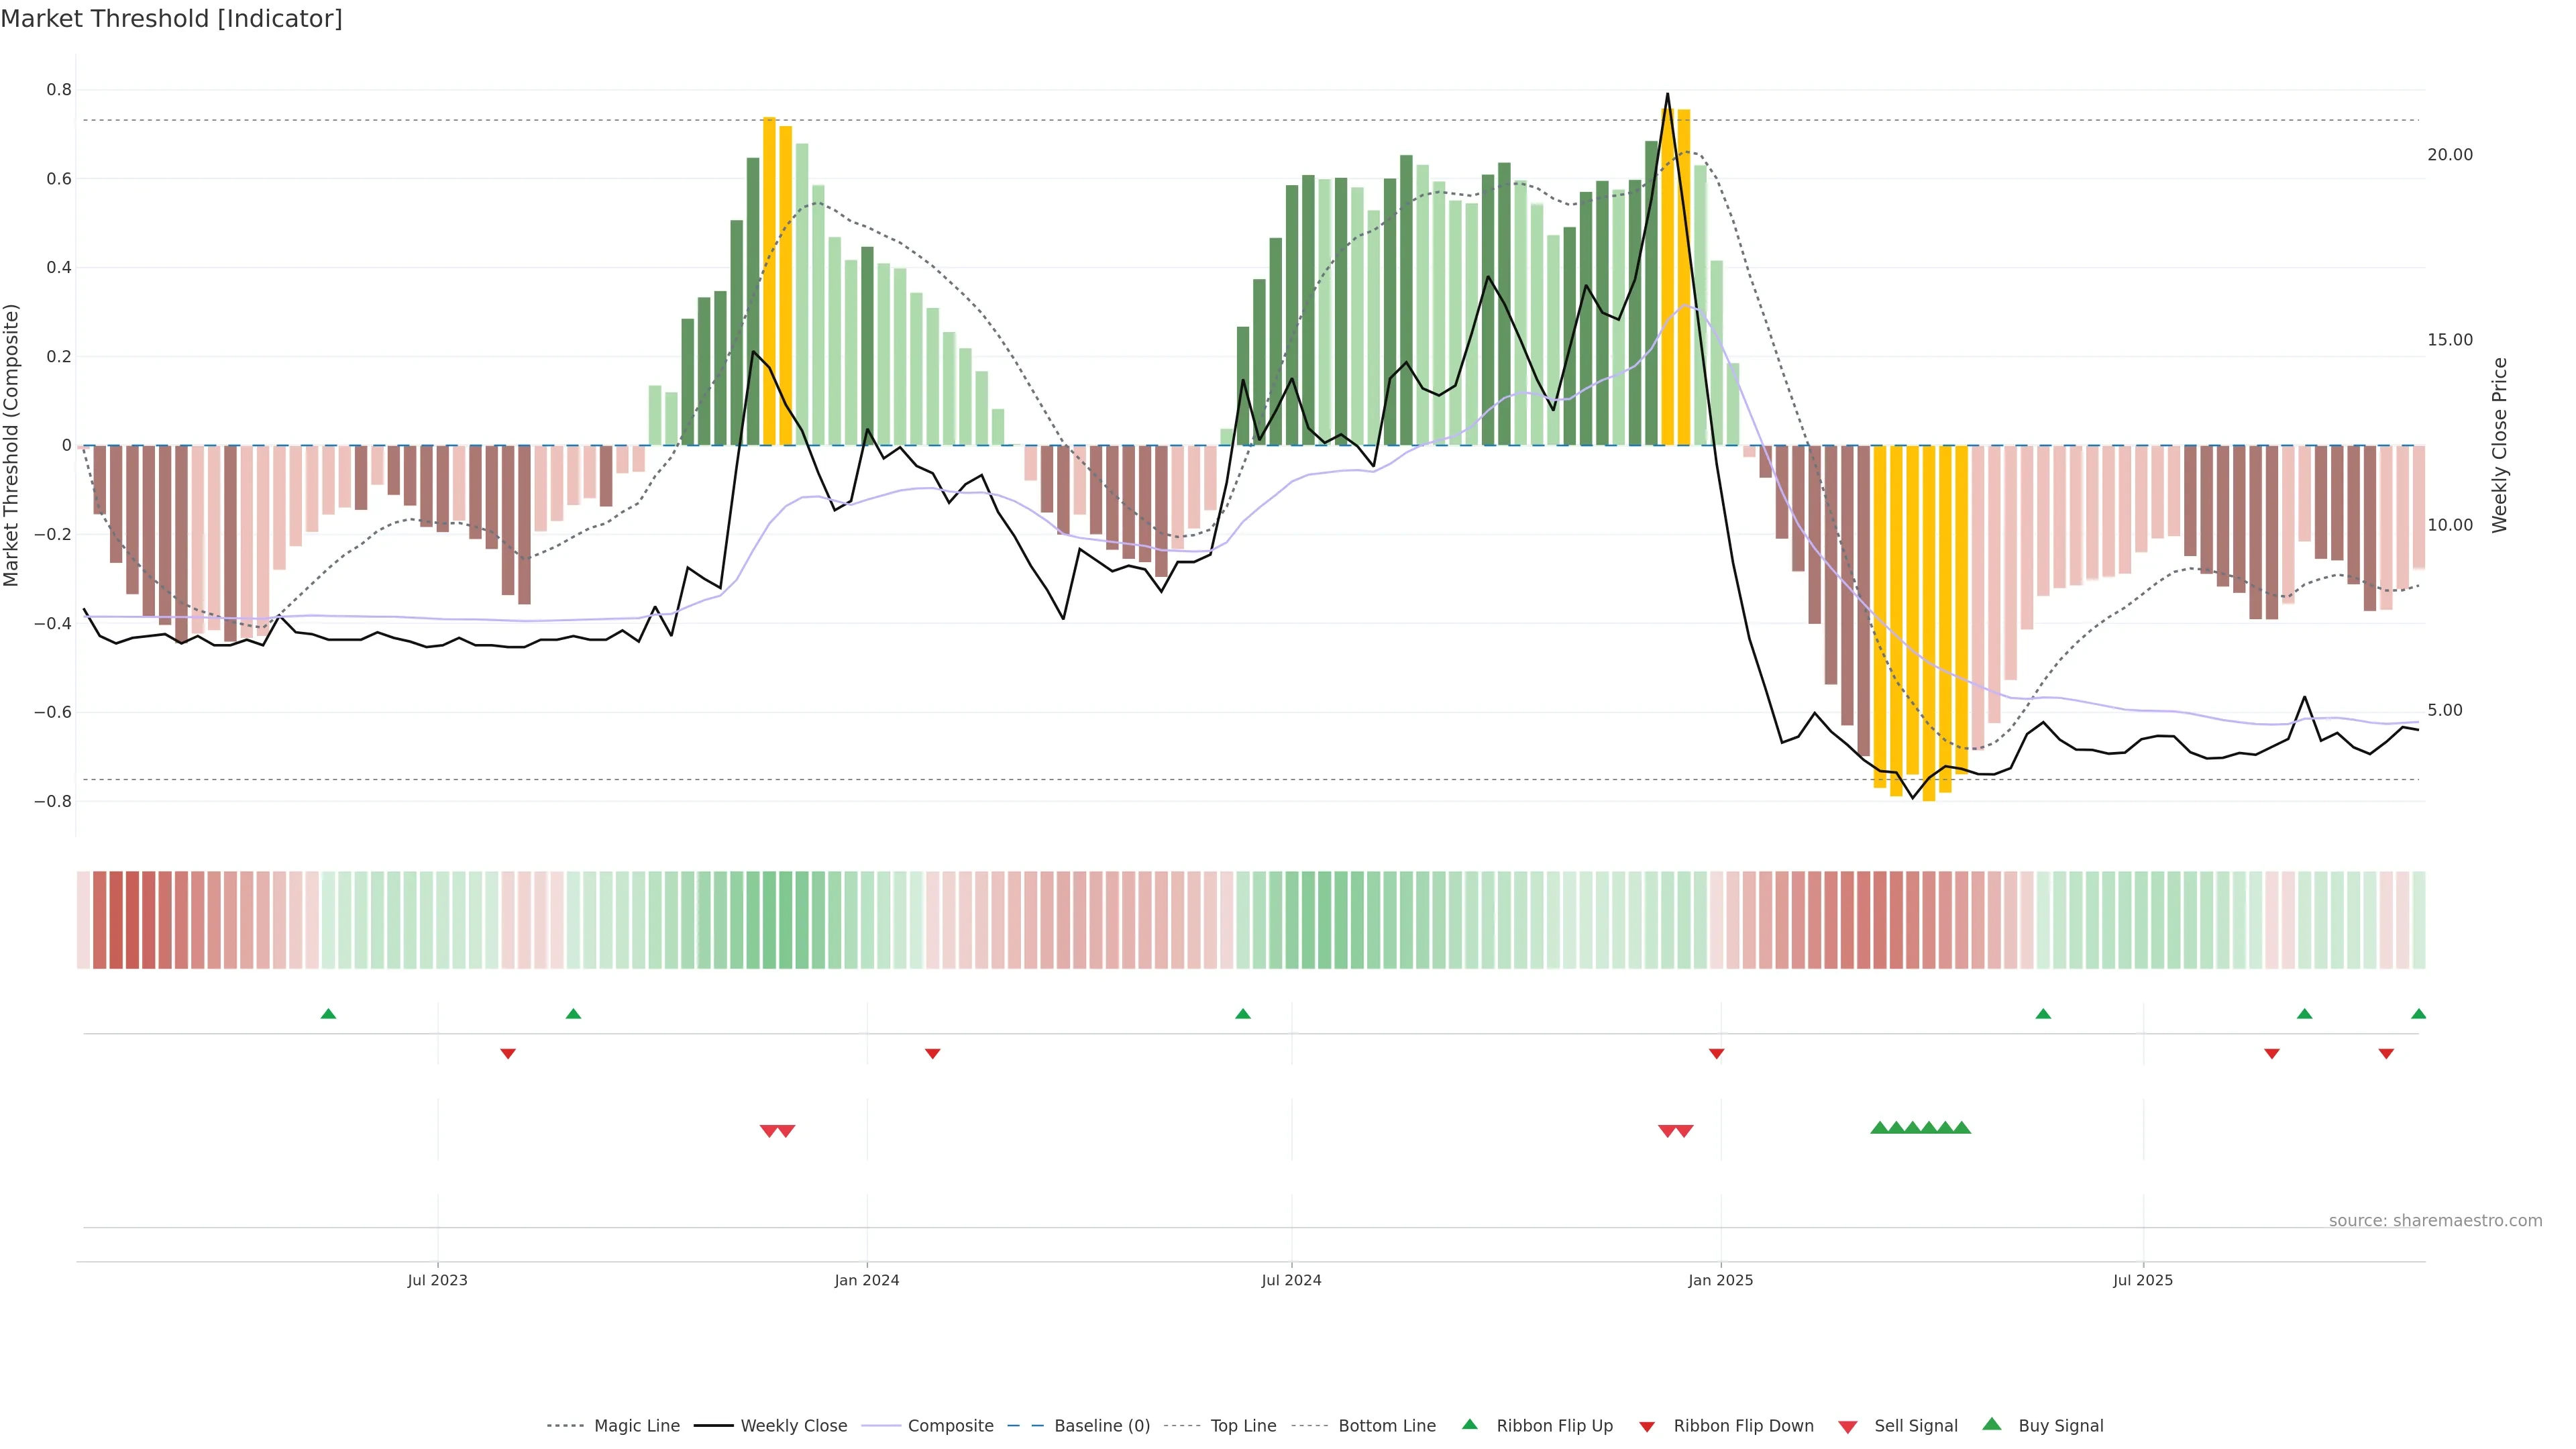Click the Weekly Close Price axis title

pyautogui.click(x=2499, y=445)
